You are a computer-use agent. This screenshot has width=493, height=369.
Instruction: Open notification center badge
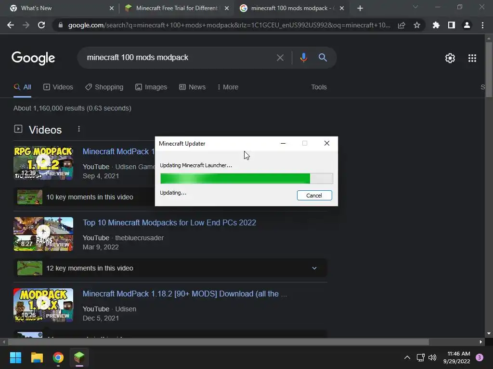point(479,357)
